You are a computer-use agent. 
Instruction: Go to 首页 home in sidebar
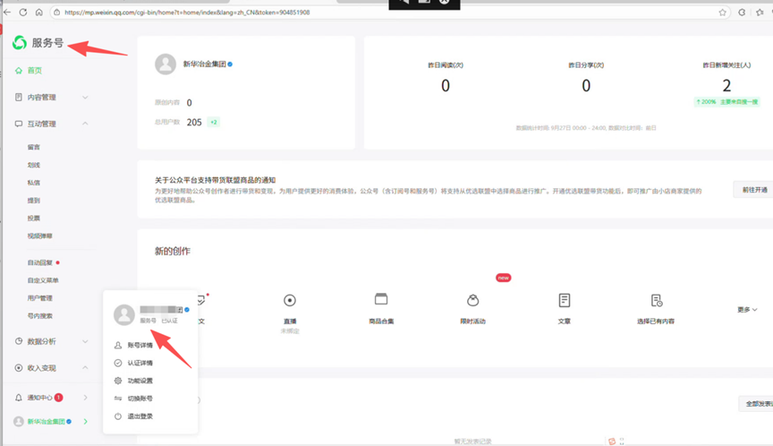coord(35,71)
